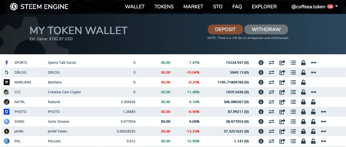Screen dimensions: 346x147
Task: Click double-arrow delegate icon in DBLOG row
Action: click(x=314, y=72)
